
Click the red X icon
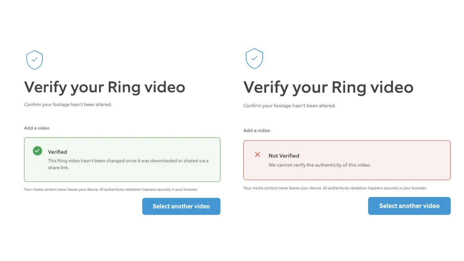tap(258, 154)
